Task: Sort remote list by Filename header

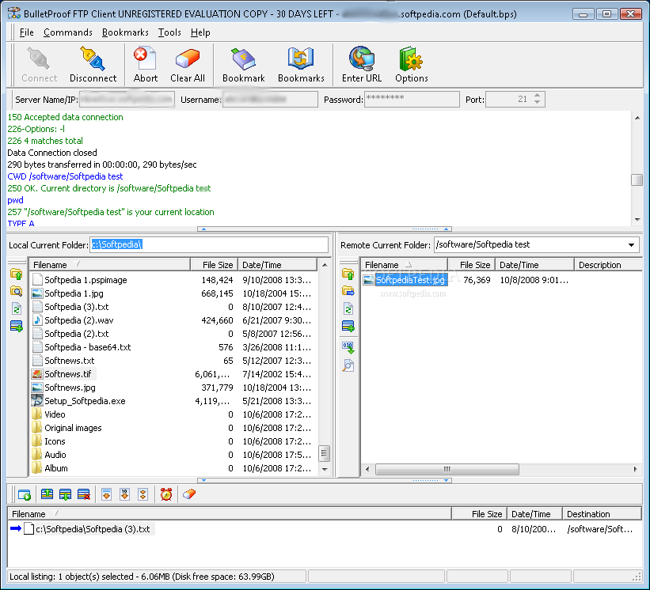Action: coord(405,265)
